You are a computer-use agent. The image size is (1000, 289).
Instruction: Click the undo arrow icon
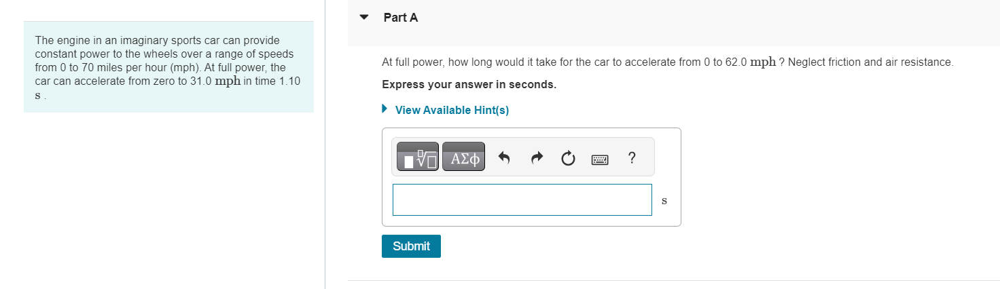pyautogui.click(x=504, y=158)
